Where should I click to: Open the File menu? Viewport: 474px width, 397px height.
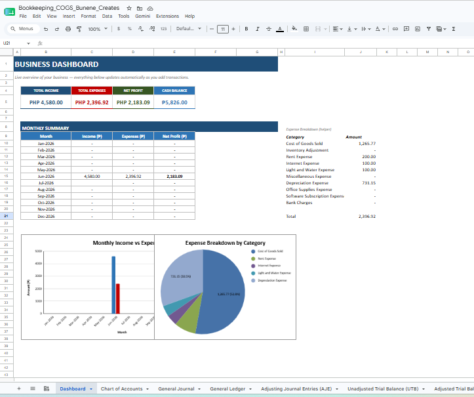pos(23,16)
